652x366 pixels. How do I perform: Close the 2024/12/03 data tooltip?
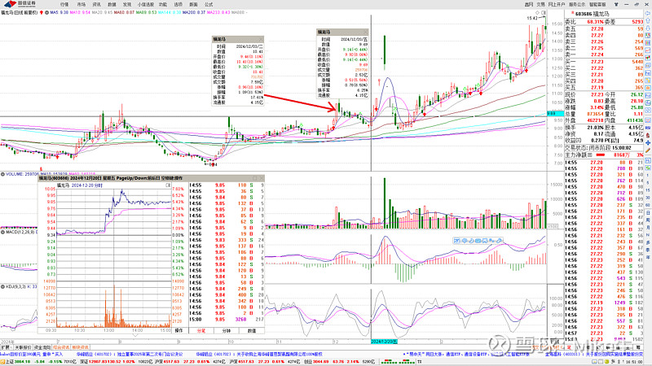[261, 39]
